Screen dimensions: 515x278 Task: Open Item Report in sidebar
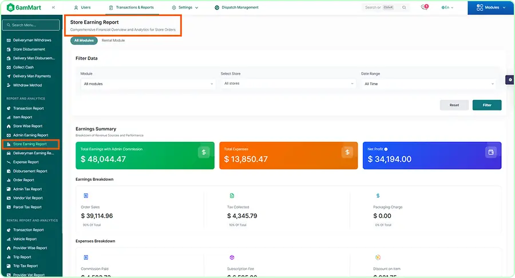23,117
